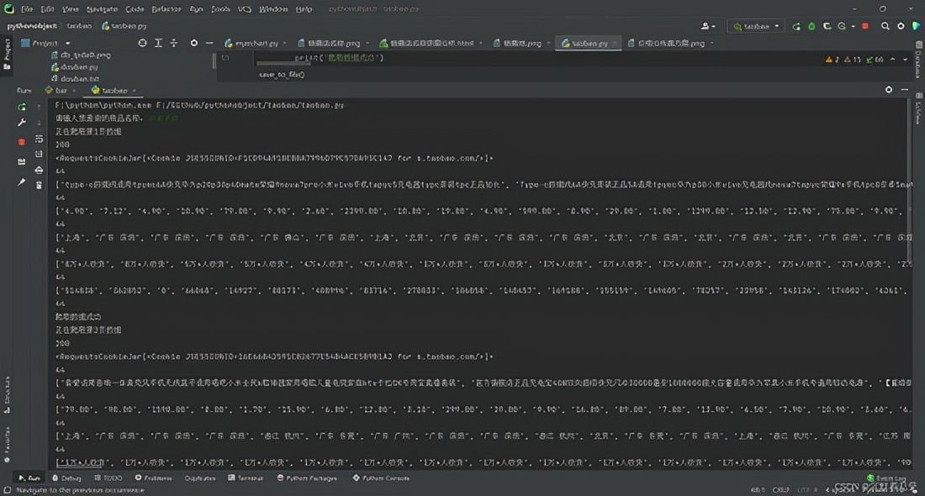Open the Tools menu
The width and height of the screenshot is (925, 496).
tap(220, 8)
